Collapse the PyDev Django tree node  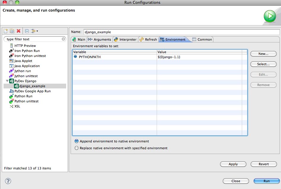point(7,81)
